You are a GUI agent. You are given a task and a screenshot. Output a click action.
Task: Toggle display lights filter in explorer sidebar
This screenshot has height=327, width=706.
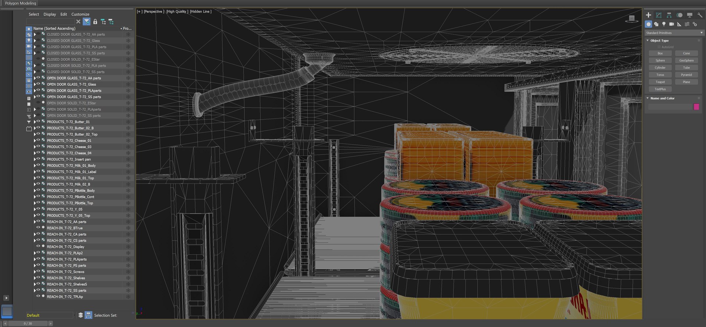pos(29,40)
